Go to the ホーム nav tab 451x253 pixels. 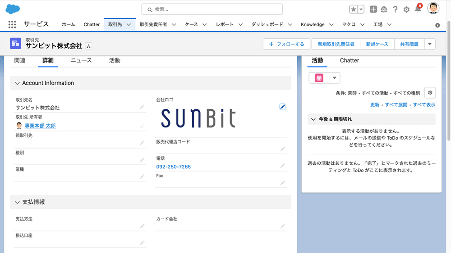pos(68,25)
